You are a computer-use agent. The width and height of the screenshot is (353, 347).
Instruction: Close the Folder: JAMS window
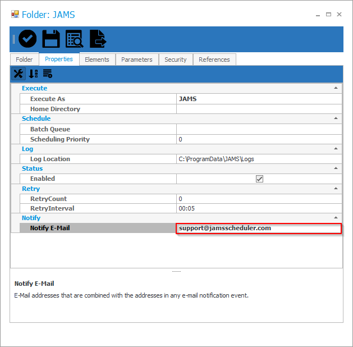pos(340,15)
